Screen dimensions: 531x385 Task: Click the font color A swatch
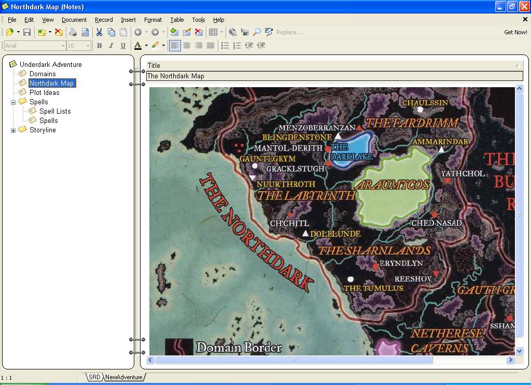coord(137,46)
